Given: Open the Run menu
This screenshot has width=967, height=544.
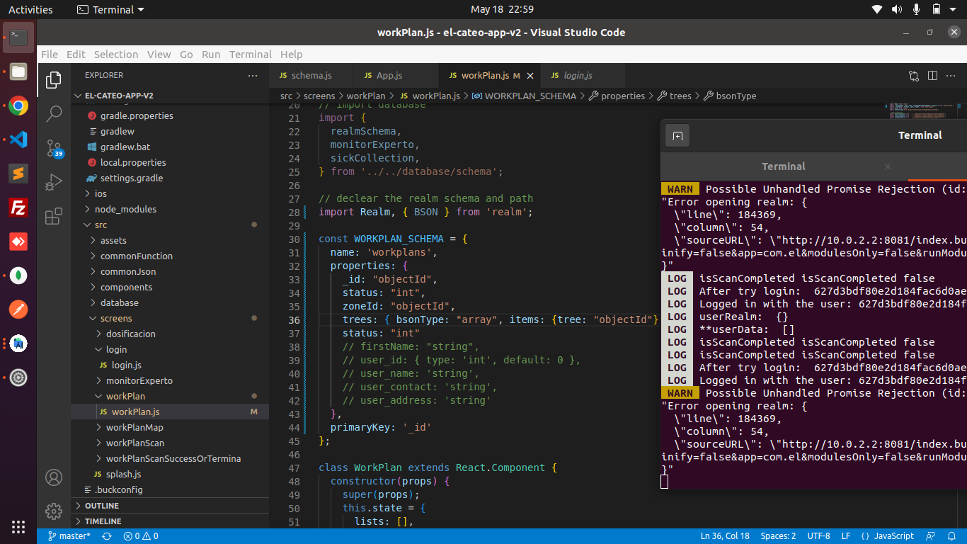Looking at the screenshot, I should click(x=210, y=55).
